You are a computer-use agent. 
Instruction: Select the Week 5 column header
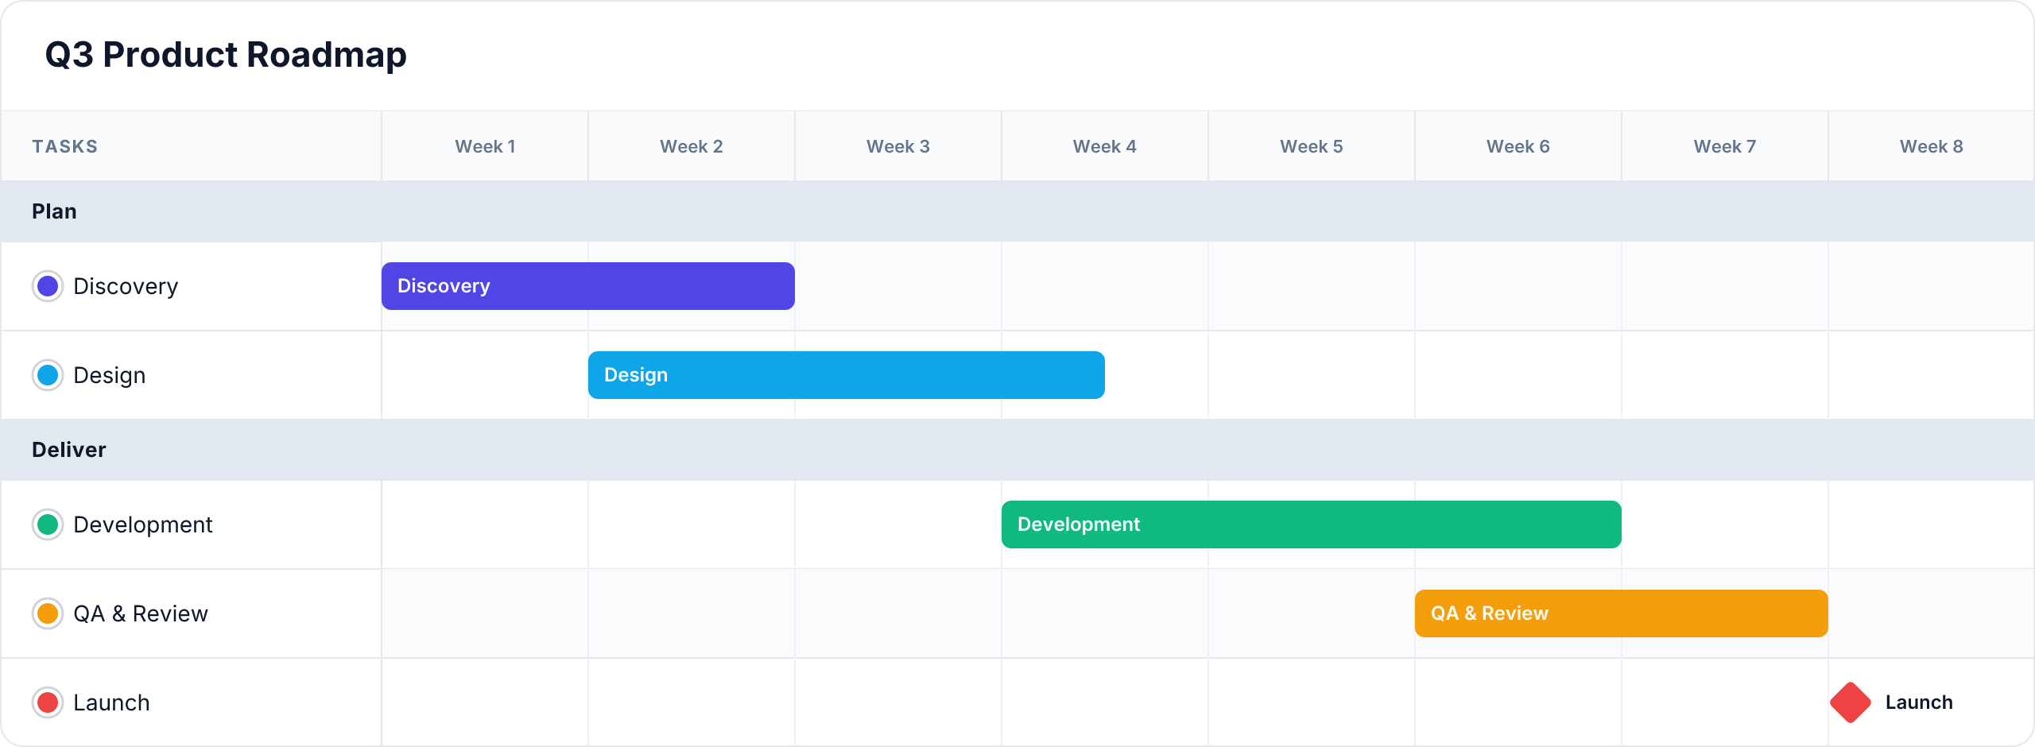point(1312,146)
